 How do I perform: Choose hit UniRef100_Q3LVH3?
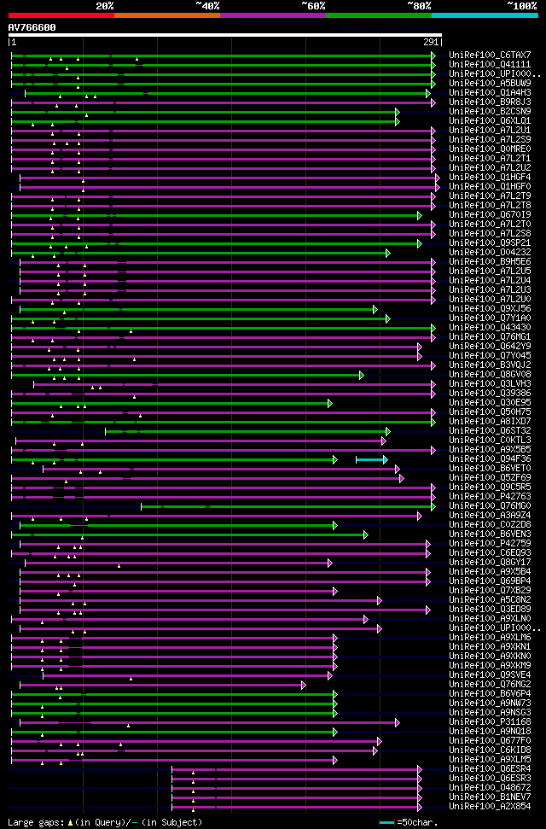point(490,384)
